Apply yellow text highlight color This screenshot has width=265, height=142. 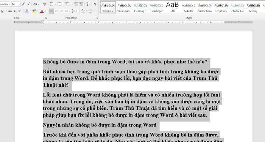[x=34, y=11]
